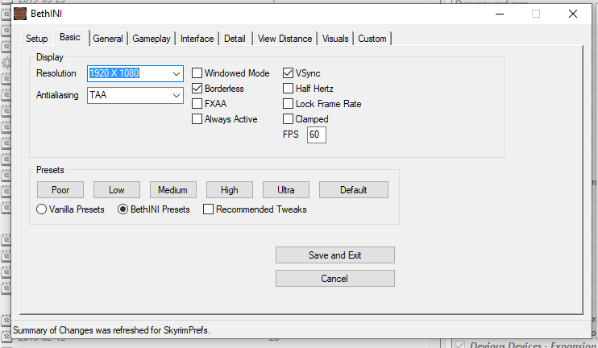
Task: Uncheck the Borderless option
Action: tap(197, 89)
